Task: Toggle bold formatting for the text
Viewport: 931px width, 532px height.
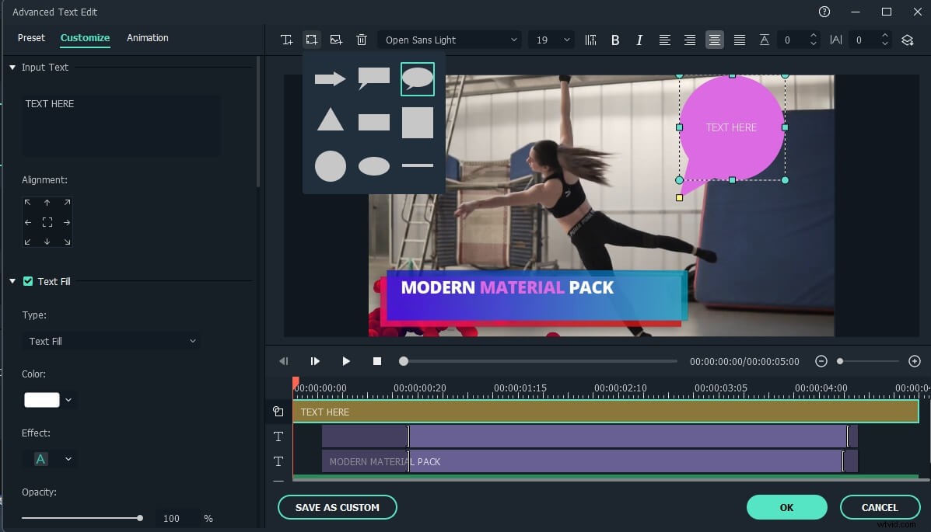Action: [x=615, y=40]
